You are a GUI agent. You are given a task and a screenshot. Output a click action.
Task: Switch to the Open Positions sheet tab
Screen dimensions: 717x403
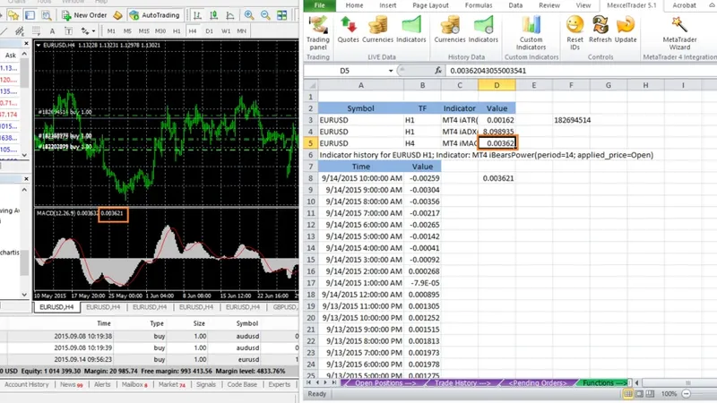tap(385, 383)
